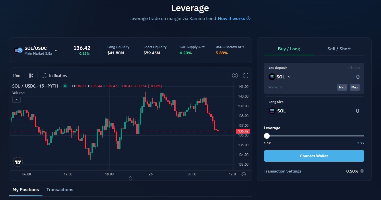Open the SOL deposit token dropdown
Screen dimensions: 381x200
pos(289,77)
